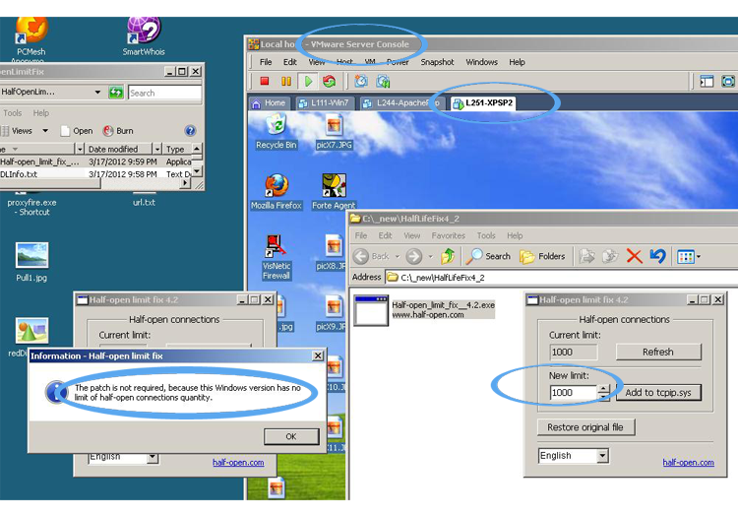The image size is (738, 517).
Task: Click VMware quick switch view icon
Action: (707, 81)
